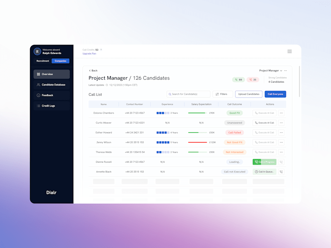Click Jenny Wilson red salary bar
This screenshot has width=331, height=248.
point(197,142)
